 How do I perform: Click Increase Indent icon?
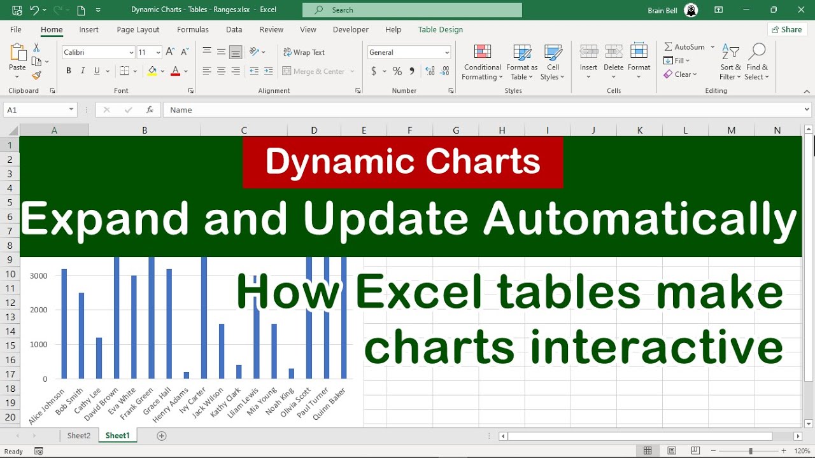click(x=268, y=71)
